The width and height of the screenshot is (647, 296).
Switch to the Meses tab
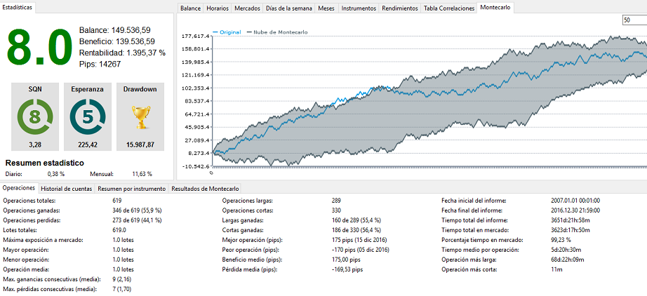pyautogui.click(x=326, y=8)
